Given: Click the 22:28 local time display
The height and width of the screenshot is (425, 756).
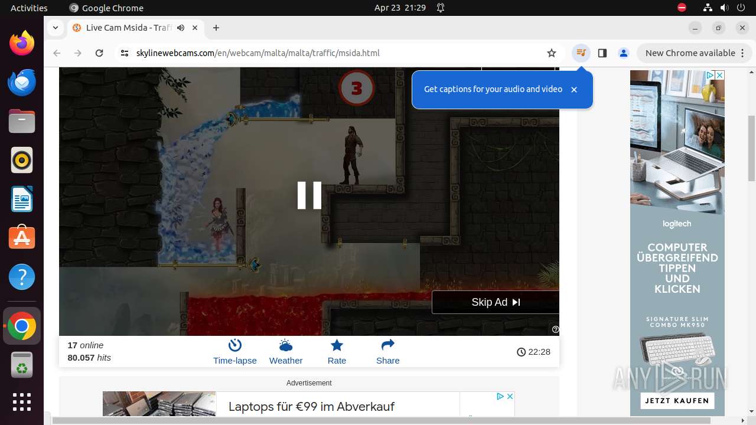Looking at the screenshot, I should (x=533, y=352).
